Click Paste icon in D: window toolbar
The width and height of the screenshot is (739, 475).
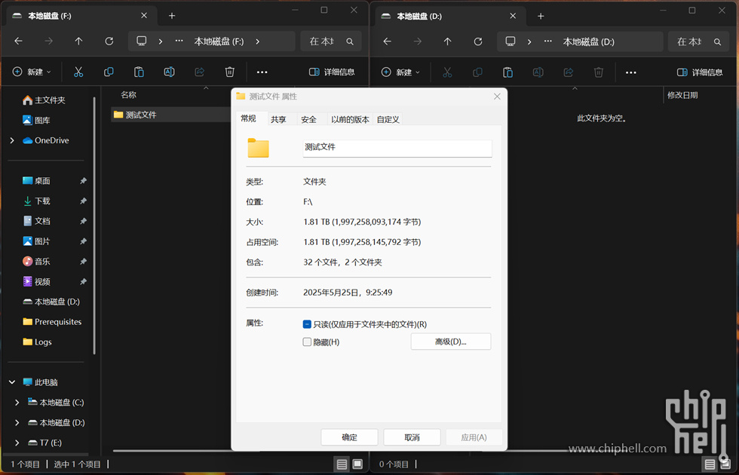(507, 72)
